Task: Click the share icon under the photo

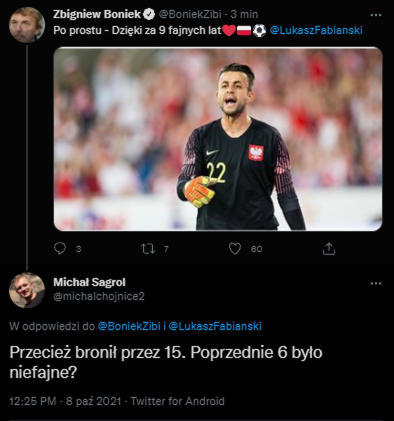Action: point(330,249)
